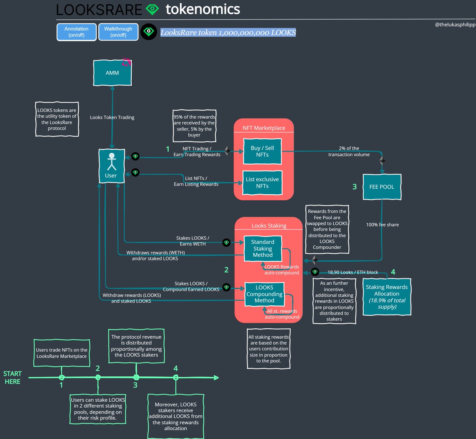The height and width of the screenshot is (439, 476).
Task: Select 'The protocol revenue is distributed' box
Action: click(x=136, y=346)
